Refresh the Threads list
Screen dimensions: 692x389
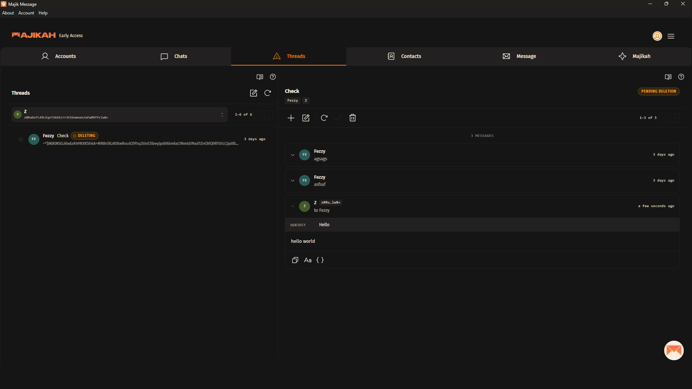tap(268, 93)
